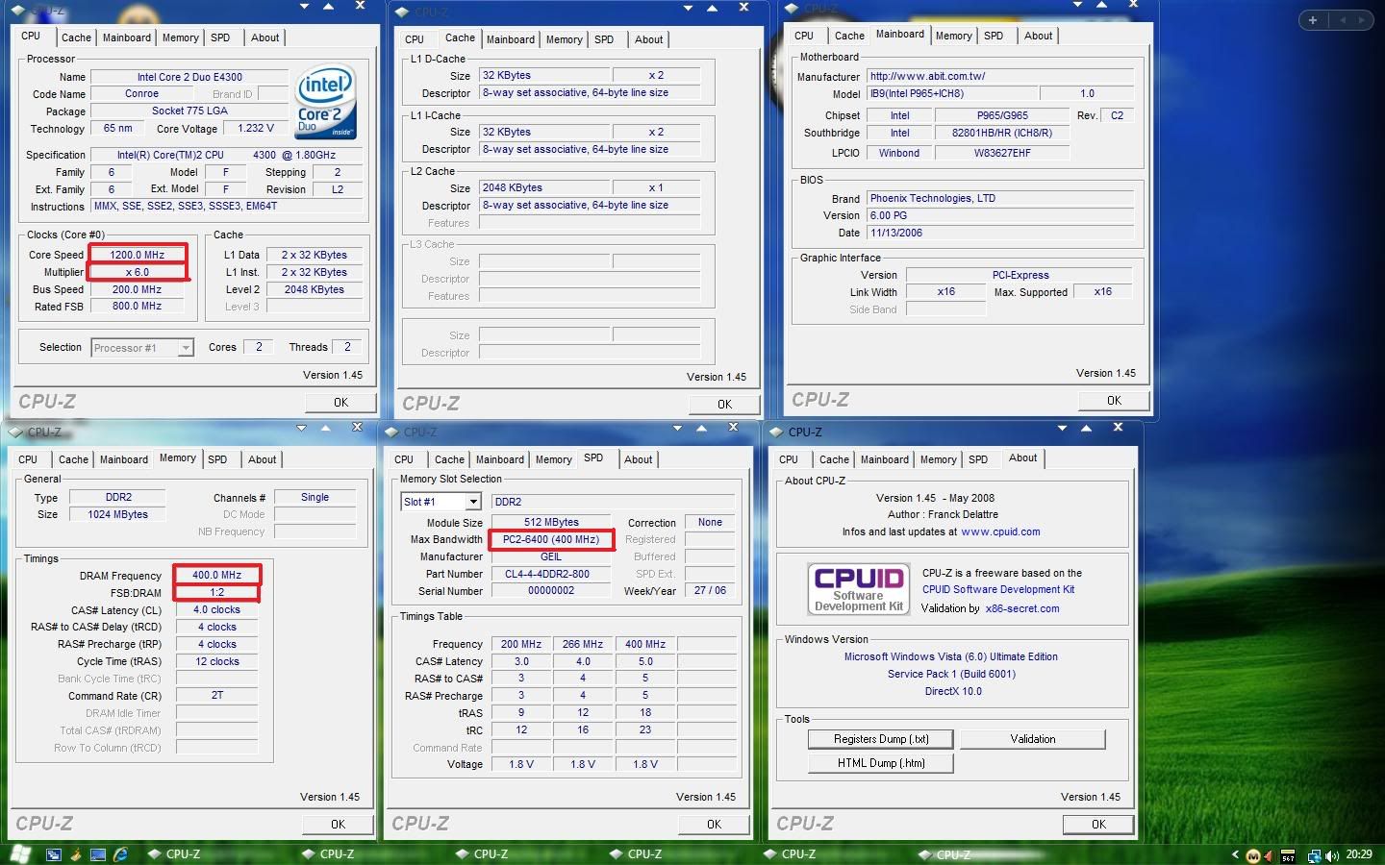Click OK in the L1 D-Cache window

click(x=724, y=405)
